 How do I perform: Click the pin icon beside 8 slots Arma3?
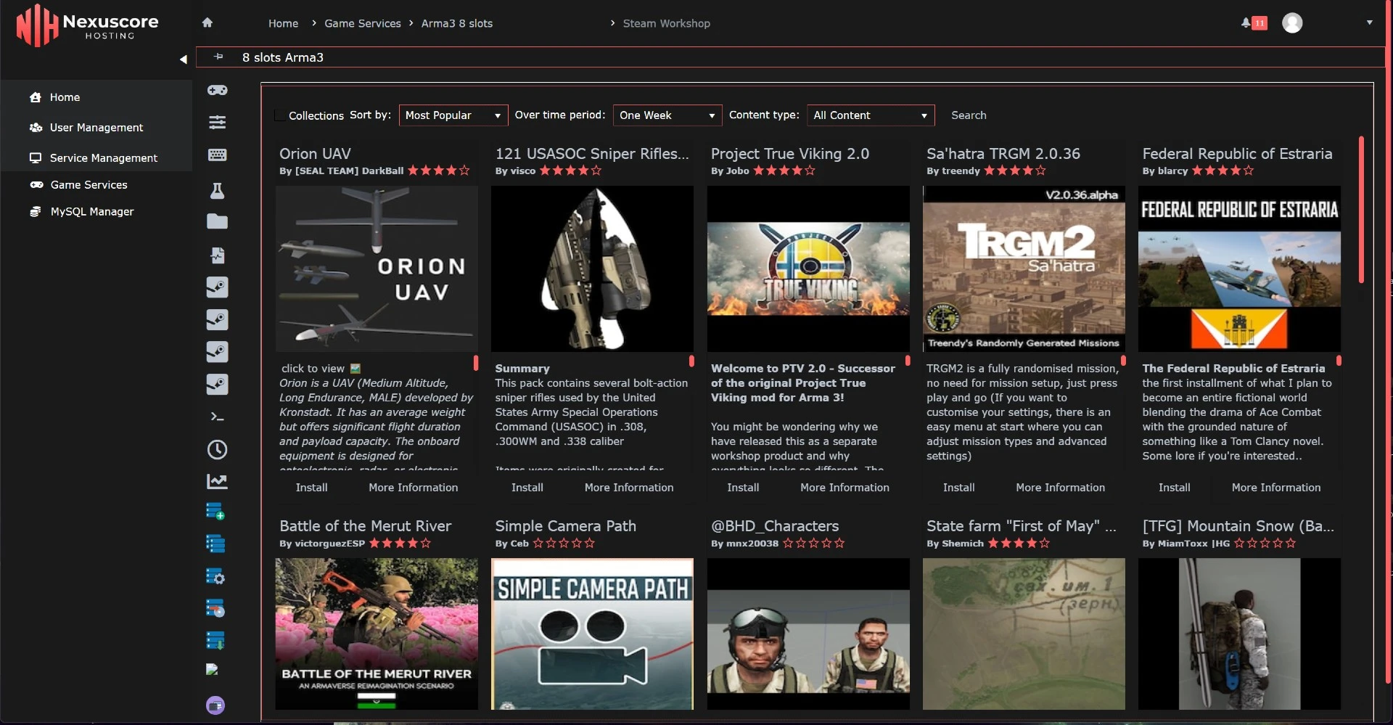tap(219, 57)
